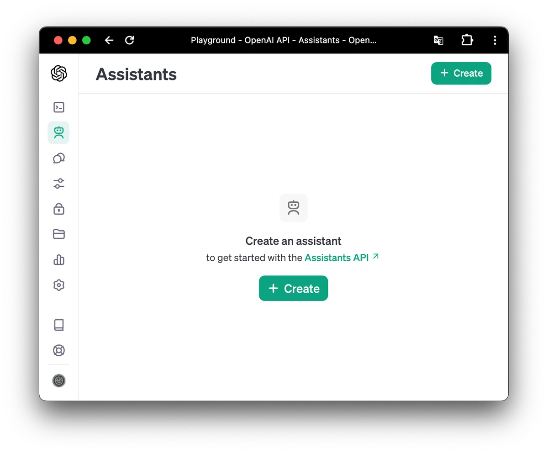
Task: Open the browser three-dot menu
Action: tap(495, 40)
